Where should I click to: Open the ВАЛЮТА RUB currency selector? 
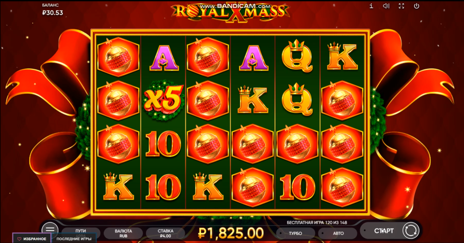[x=123, y=233]
